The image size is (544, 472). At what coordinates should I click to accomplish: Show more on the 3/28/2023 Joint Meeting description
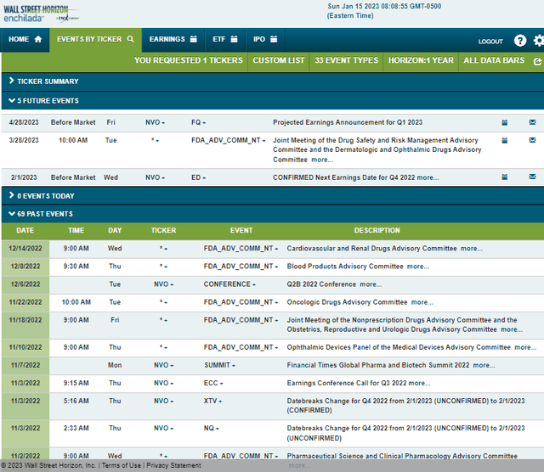[322, 160]
